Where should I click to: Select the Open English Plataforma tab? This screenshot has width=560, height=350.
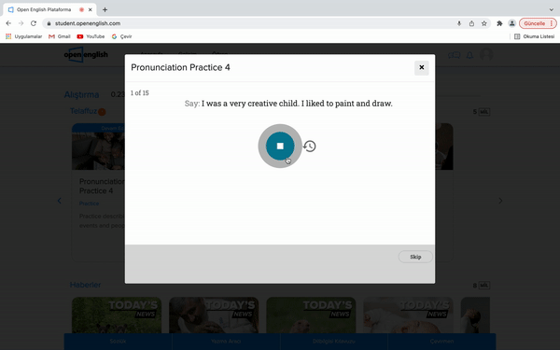tap(50, 9)
